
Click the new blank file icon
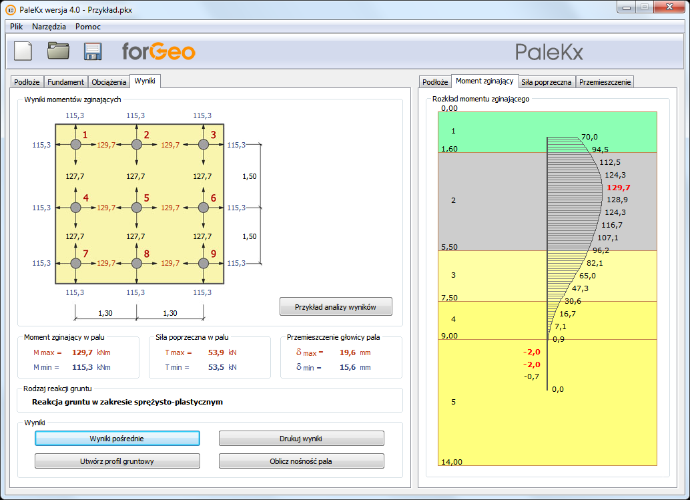[x=23, y=51]
